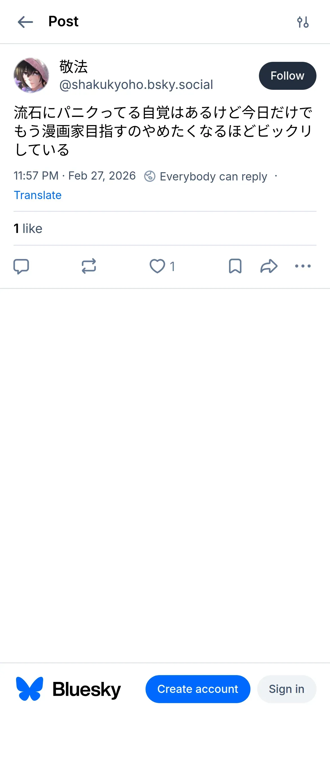Open Everybody can reply details

214,176
